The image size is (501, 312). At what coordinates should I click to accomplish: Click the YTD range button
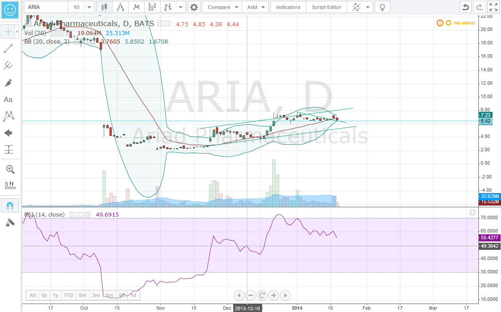(68, 295)
